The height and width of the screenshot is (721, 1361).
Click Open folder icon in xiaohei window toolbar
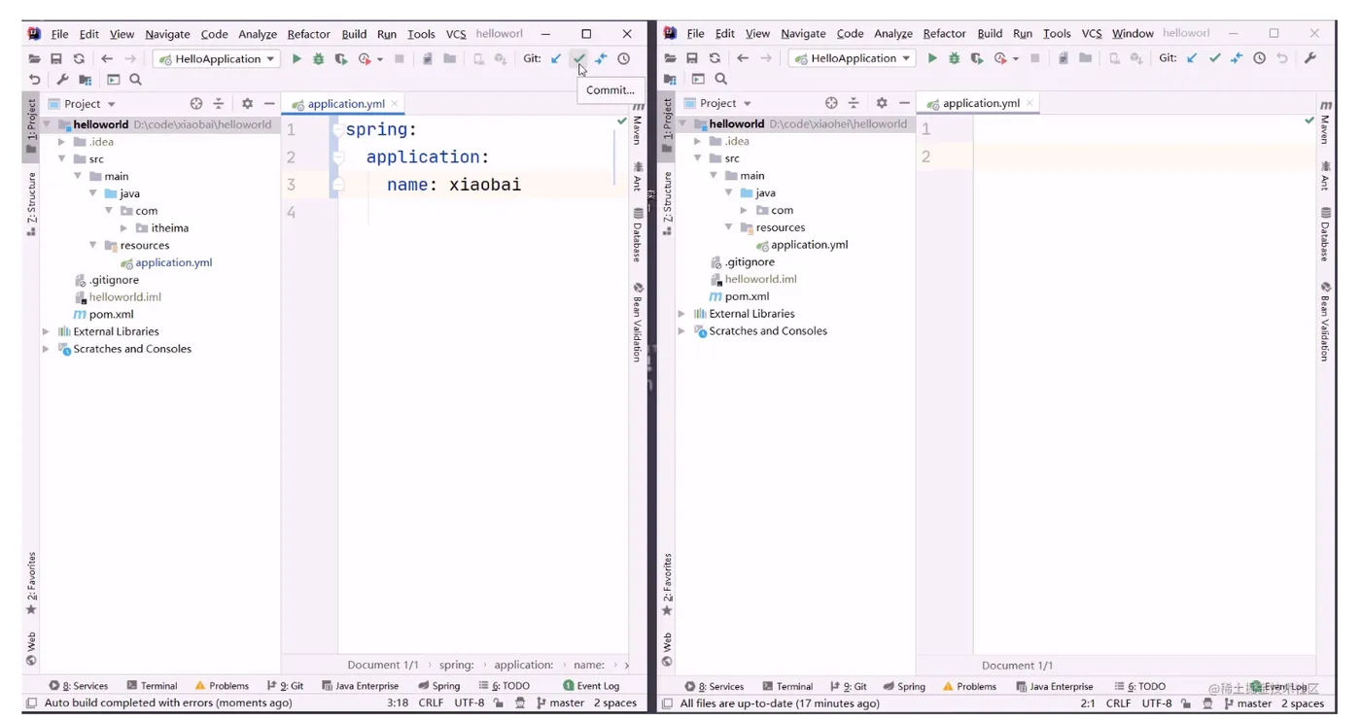tap(670, 58)
